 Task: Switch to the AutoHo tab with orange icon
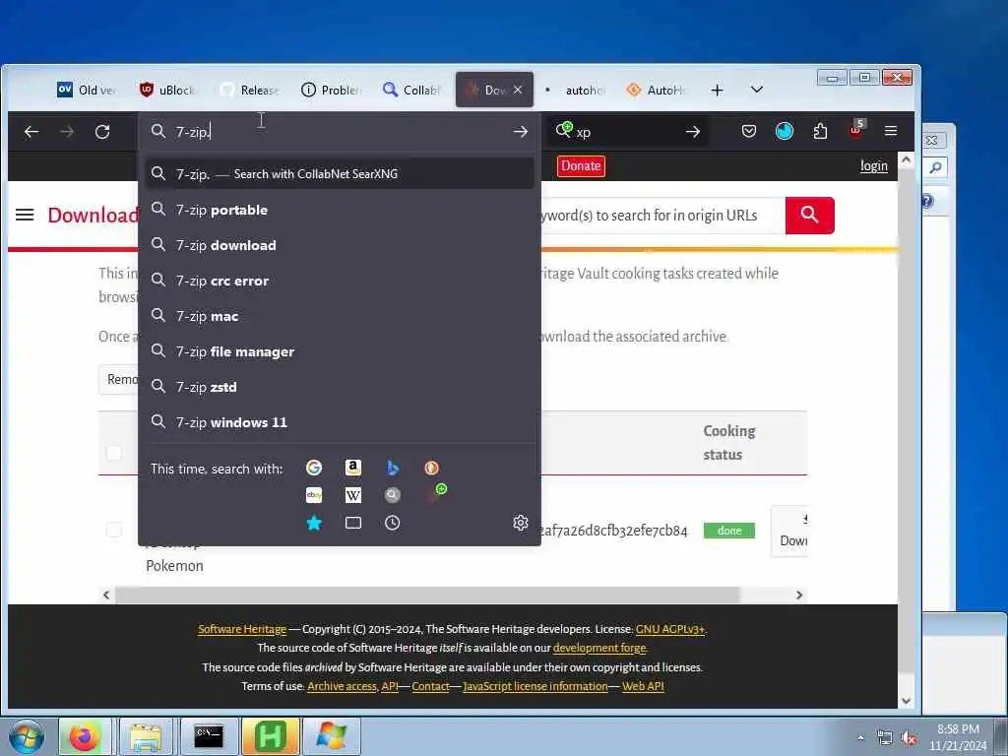pyautogui.click(x=657, y=90)
